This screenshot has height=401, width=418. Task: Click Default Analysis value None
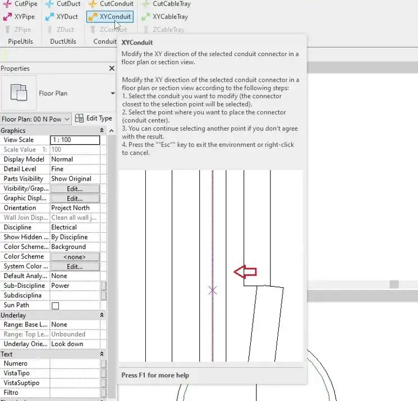tap(75, 276)
